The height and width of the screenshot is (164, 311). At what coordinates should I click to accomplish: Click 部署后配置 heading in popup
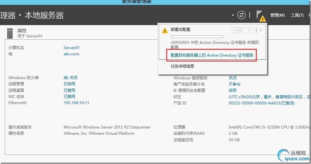click(x=180, y=30)
